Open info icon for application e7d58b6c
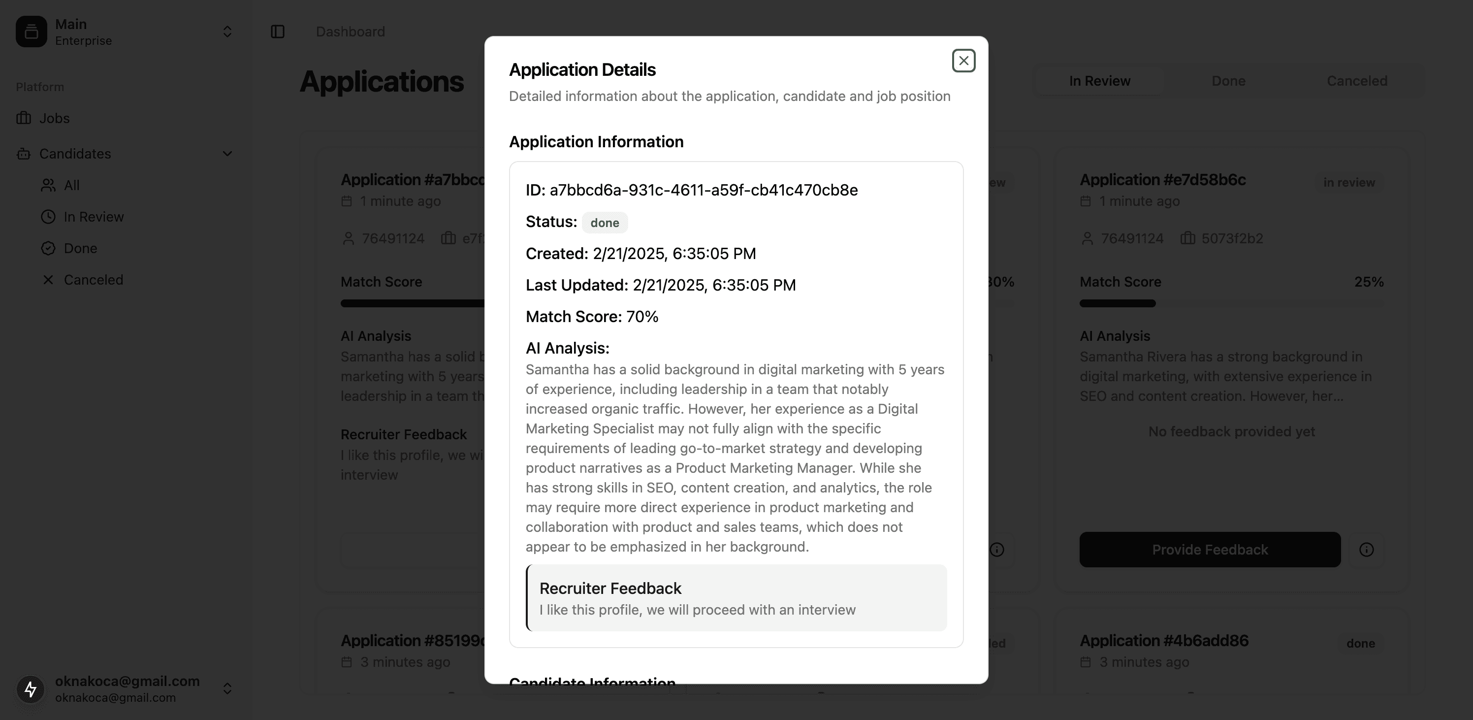Screen dimensions: 1473x720 coord(1366,550)
